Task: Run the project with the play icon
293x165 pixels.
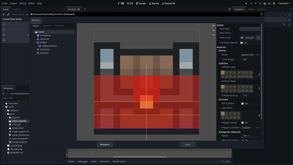Action: (x=246, y=3)
